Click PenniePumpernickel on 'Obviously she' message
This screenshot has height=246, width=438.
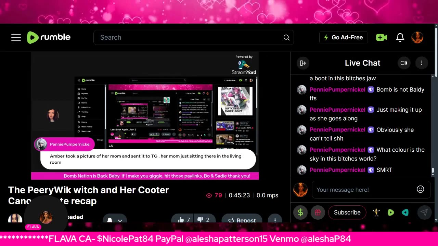click(x=337, y=130)
